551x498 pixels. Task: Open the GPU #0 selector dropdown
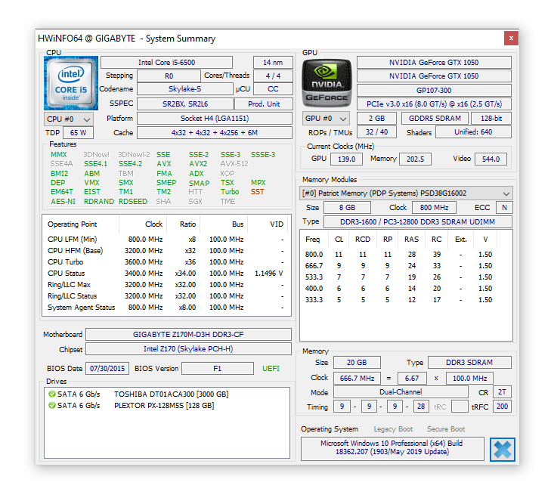click(x=326, y=119)
